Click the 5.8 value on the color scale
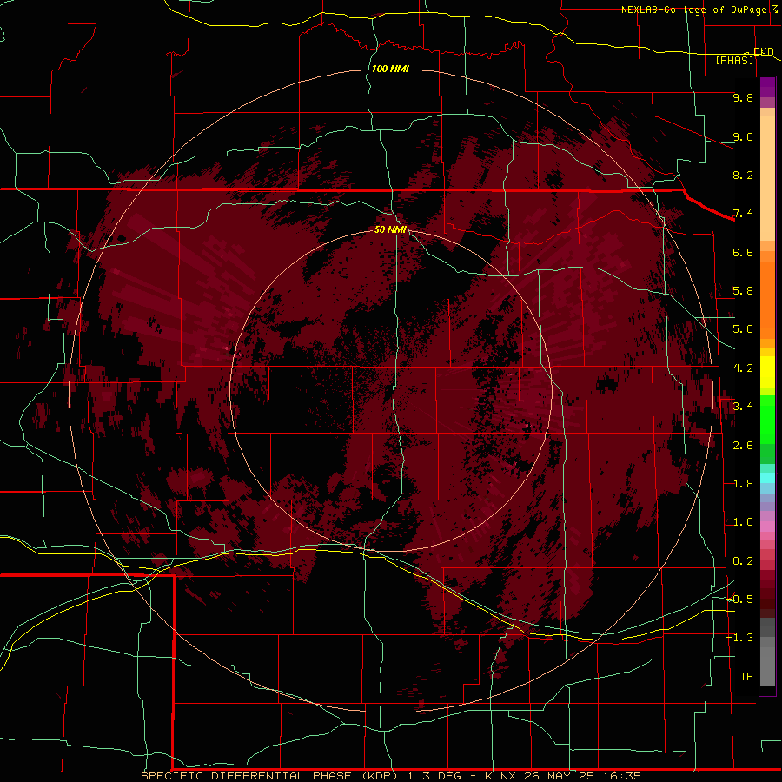The height and width of the screenshot is (782, 782). pyautogui.click(x=743, y=291)
